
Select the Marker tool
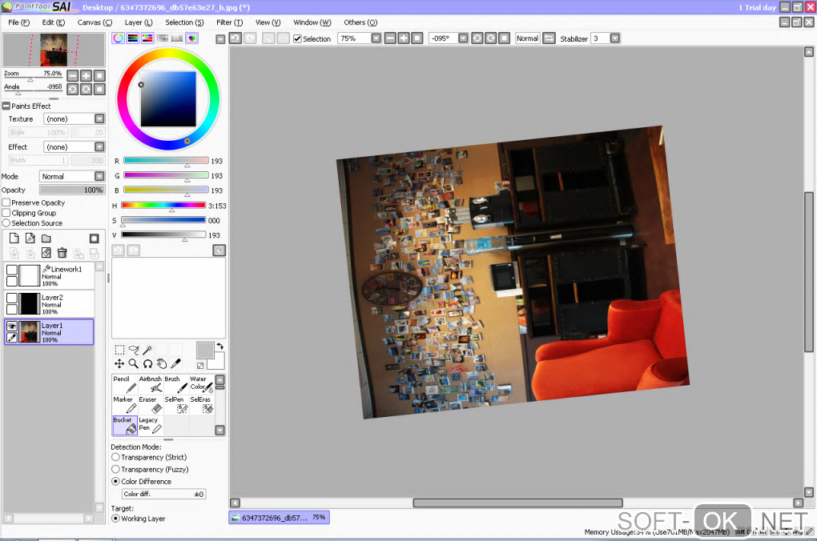[x=124, y=405]
